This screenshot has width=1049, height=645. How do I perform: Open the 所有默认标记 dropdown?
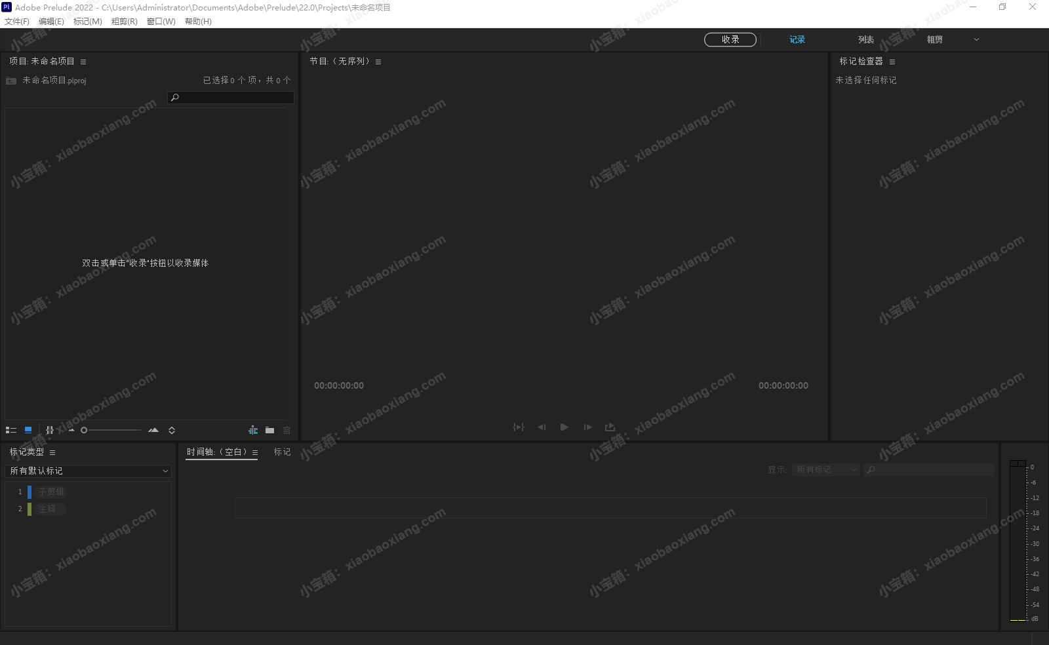point(89,471)
